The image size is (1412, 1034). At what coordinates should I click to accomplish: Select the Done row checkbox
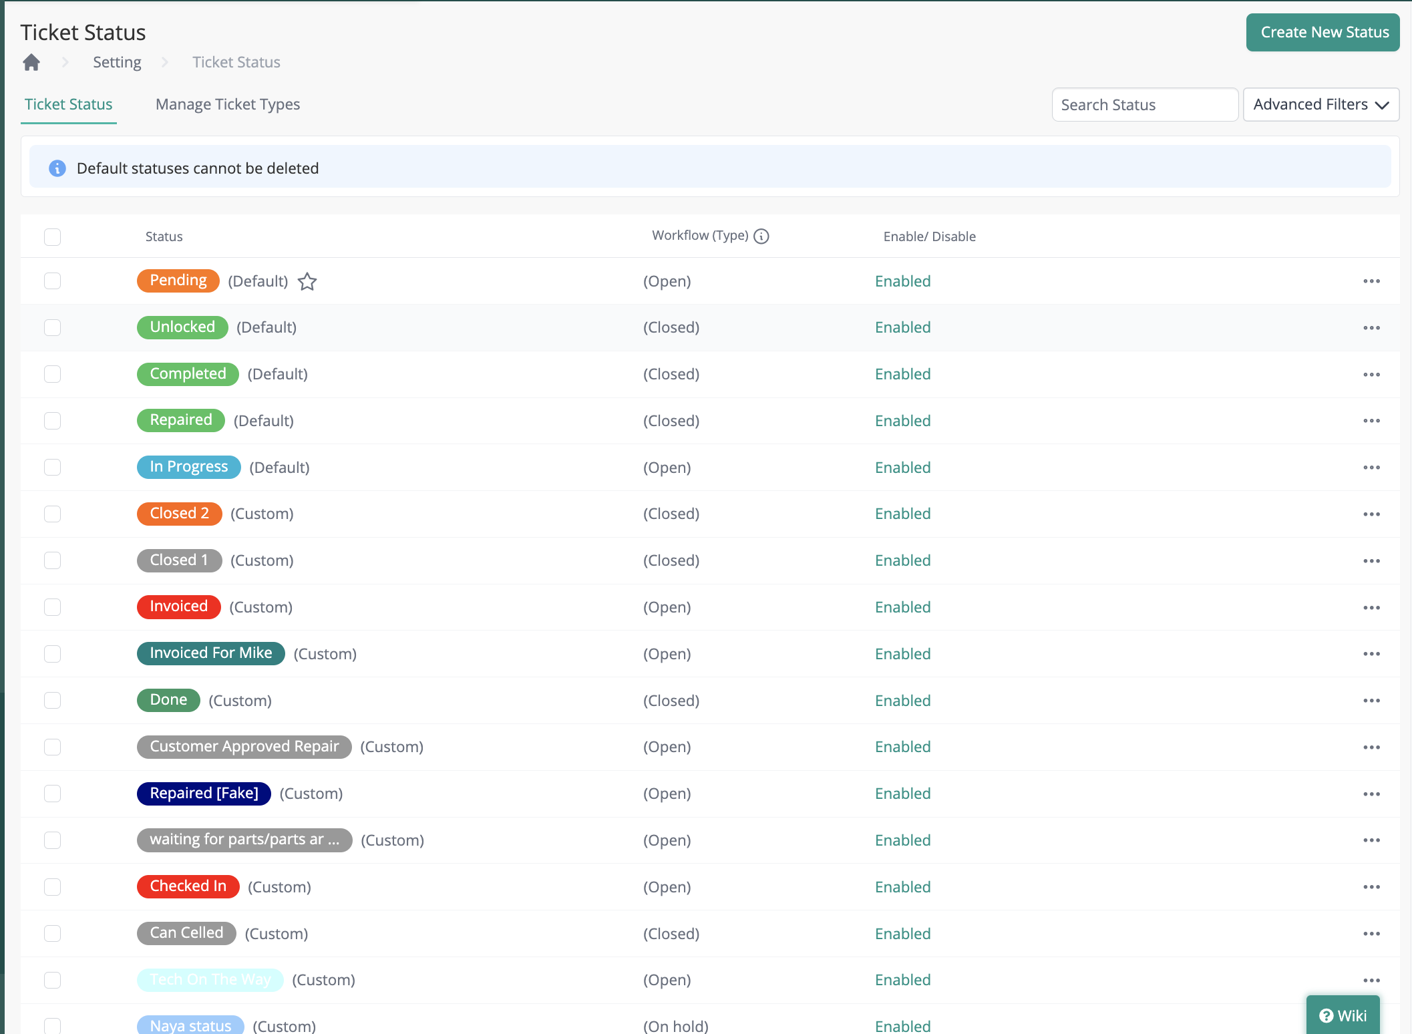pos(52,701)
